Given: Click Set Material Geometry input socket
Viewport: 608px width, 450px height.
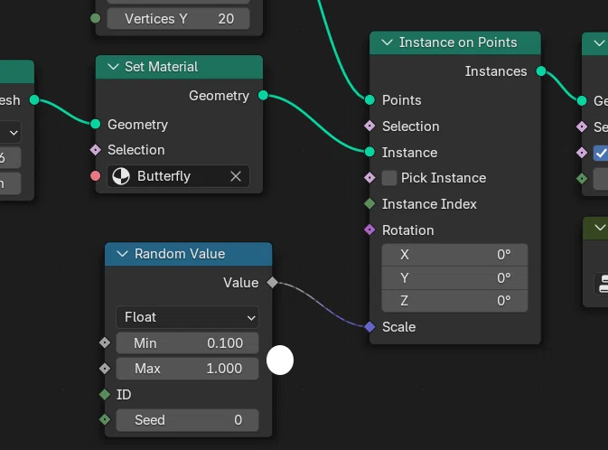Looking at the screenshot, I should [96, 124].
